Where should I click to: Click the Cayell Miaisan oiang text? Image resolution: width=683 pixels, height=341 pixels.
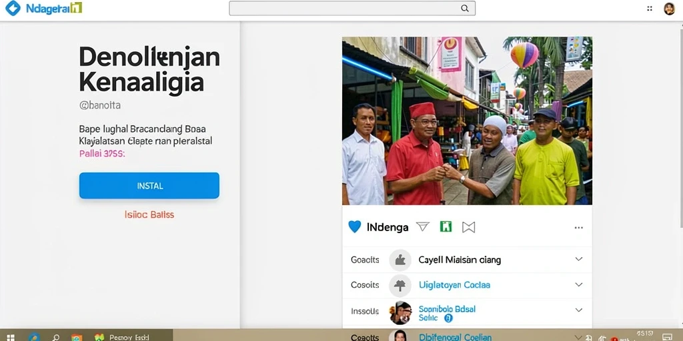tap(460, 260)
